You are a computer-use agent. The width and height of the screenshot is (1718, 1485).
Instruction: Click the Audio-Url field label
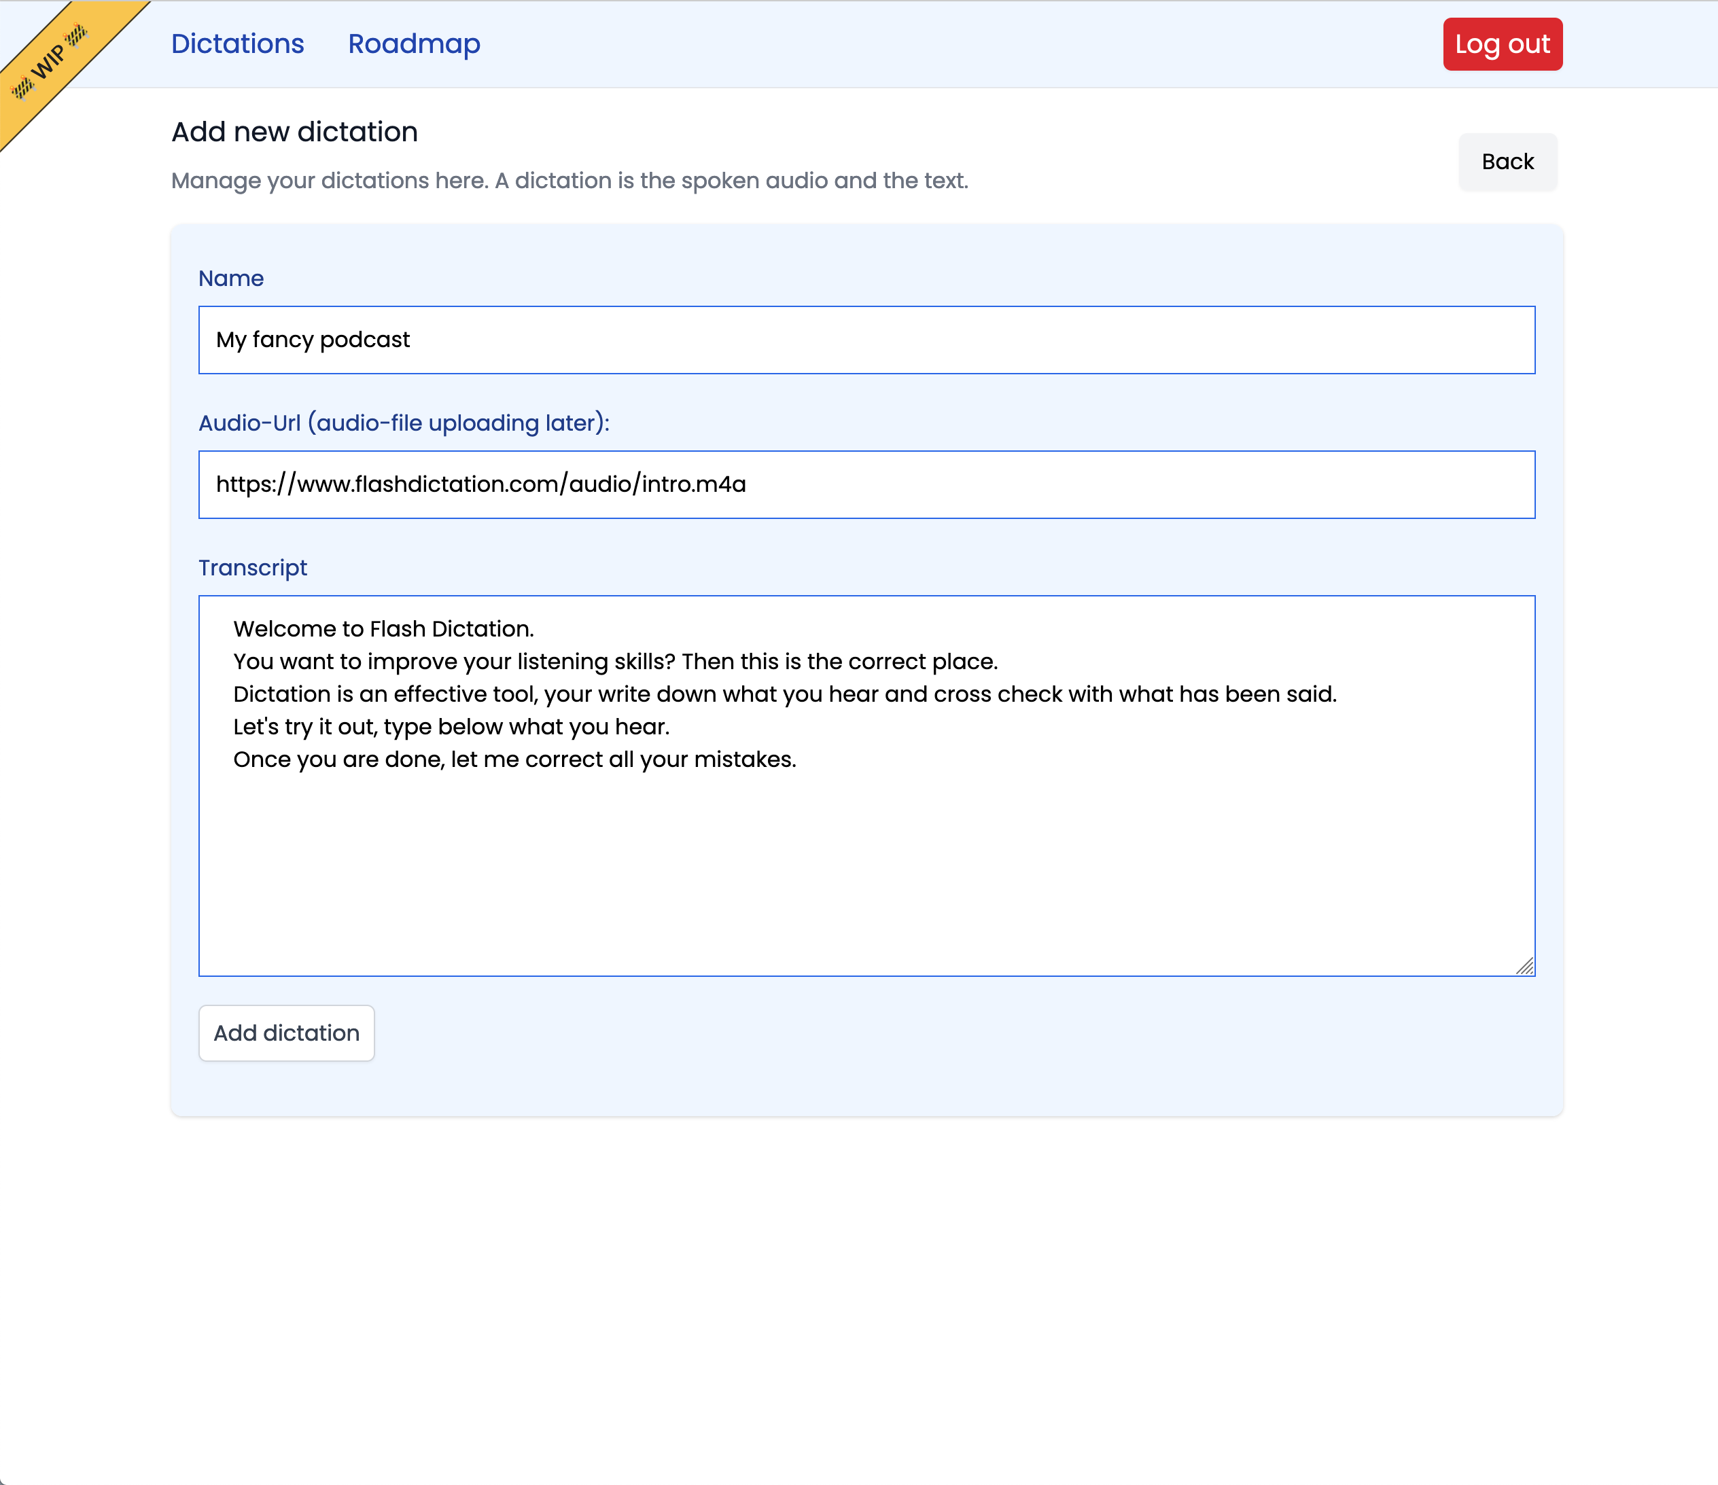point(404,422)
